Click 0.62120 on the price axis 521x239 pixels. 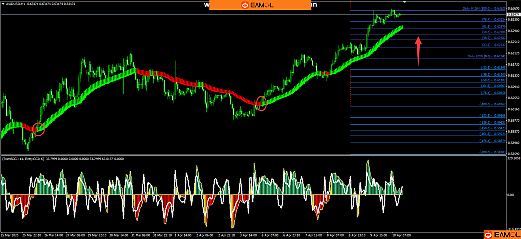tap(513, 53)
